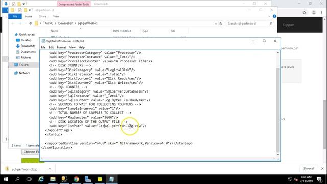Open Notepad's Edit menu

click(x=51, y=47)
